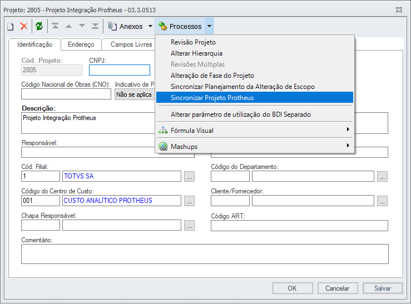Choose Sincronizar Planejamento da Alteração de Escopo
The height and width of the screenshot is (304, 411).
[255, 87]
